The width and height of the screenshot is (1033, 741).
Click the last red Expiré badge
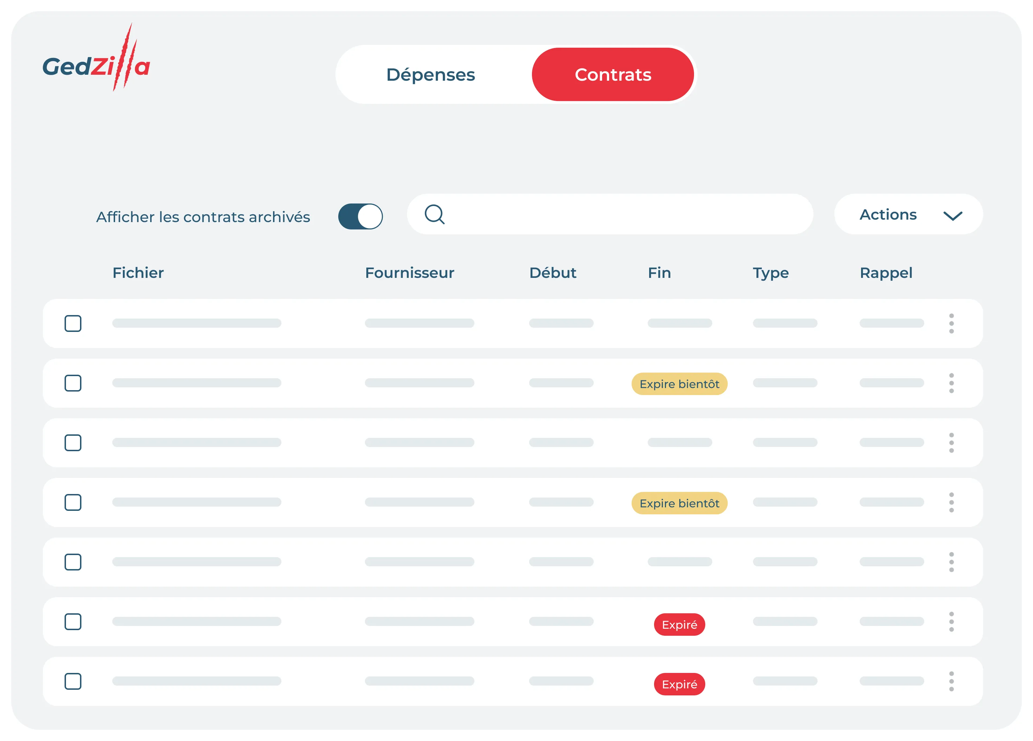[x=679, y=684]
